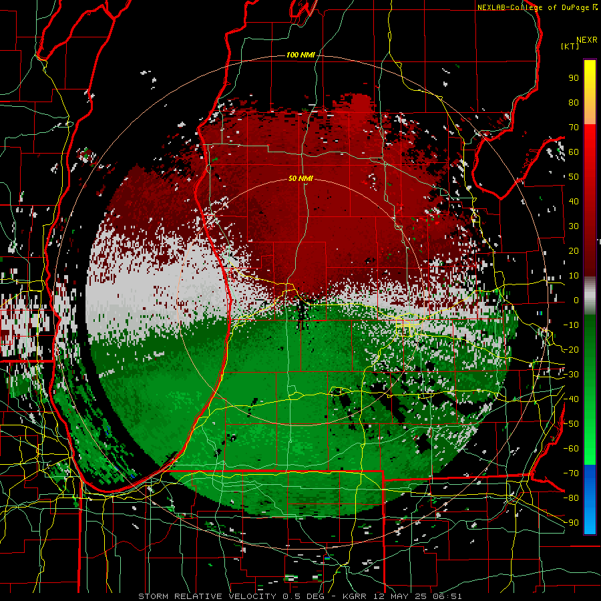The width and height of the screenshot is (601, 601).
Task: Click the gray zero-velocity color bar segment
Action: (590, 296)
